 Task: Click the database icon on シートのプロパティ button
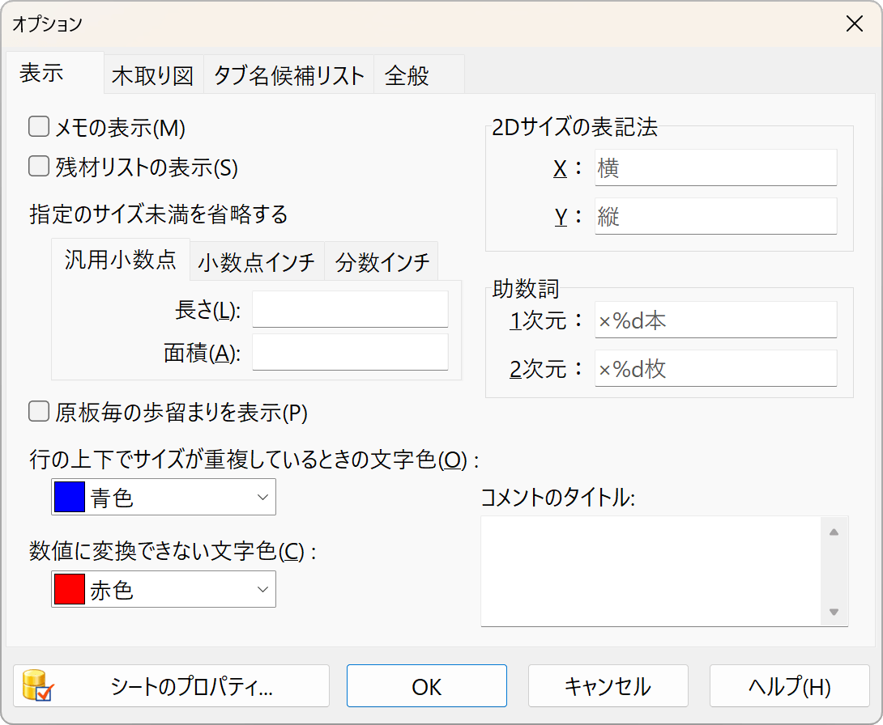[37, 686]
